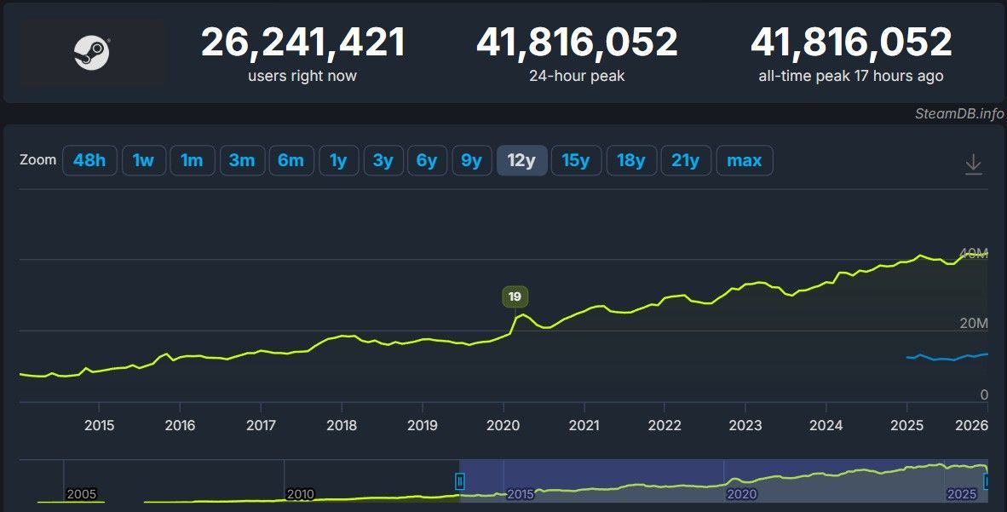
Task: Choose the 1y zoom range
Action: (338, 160)
